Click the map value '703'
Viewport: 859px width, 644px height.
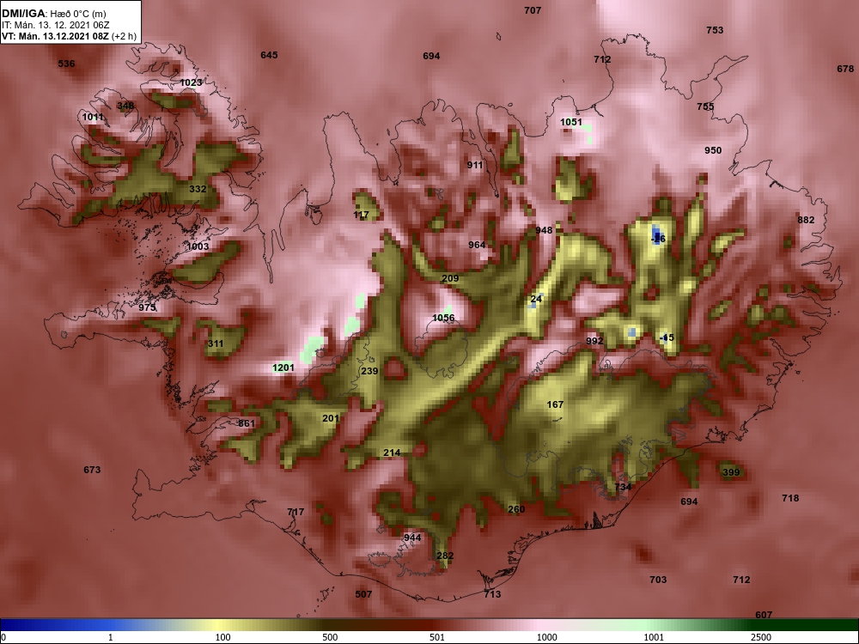658,580
